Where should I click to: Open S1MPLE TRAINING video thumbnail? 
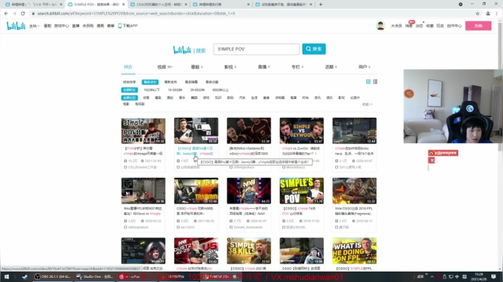(x=196, y=191)
